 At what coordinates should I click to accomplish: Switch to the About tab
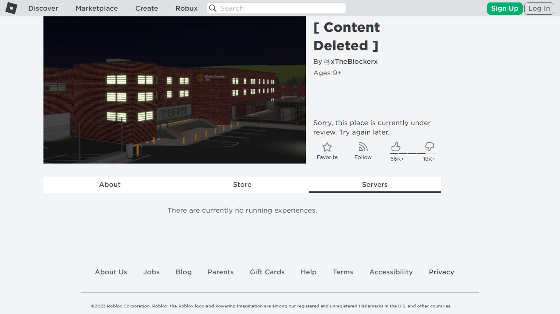(110, 184)
